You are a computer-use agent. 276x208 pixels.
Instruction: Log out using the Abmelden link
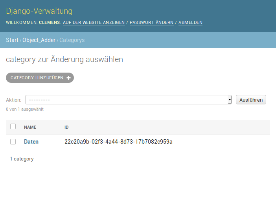point(190,23)
